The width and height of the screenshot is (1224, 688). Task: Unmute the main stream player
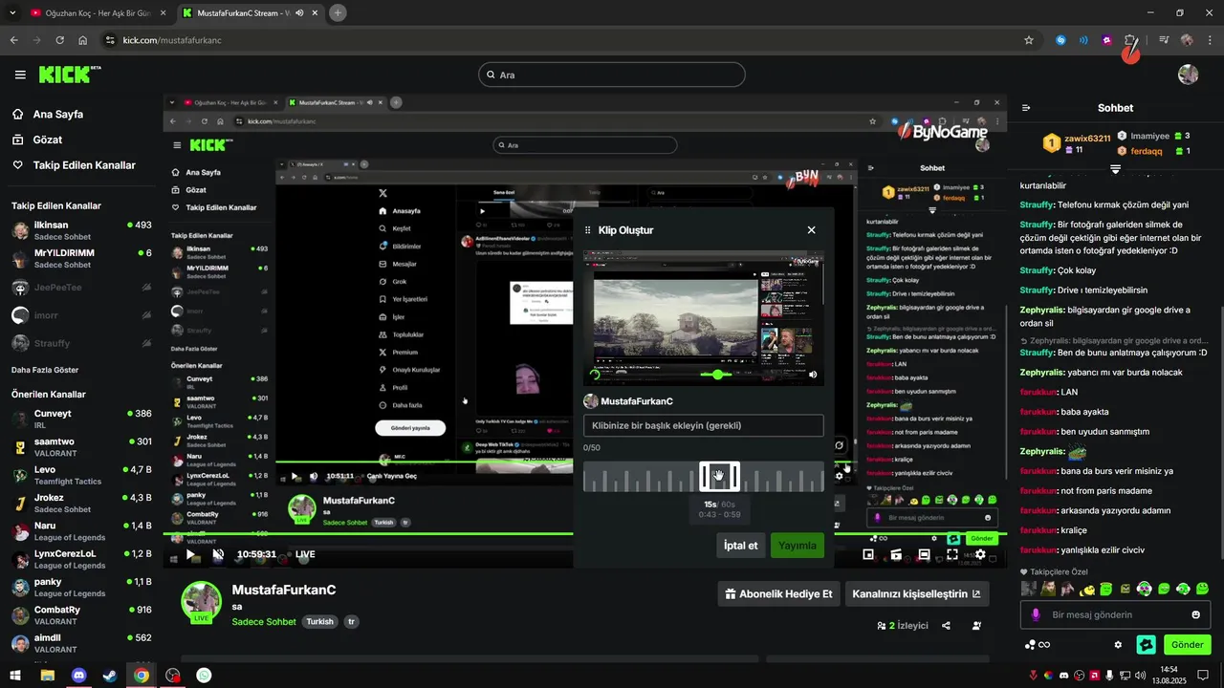point(218,554)
